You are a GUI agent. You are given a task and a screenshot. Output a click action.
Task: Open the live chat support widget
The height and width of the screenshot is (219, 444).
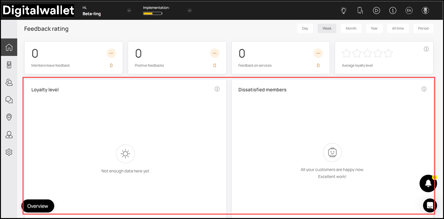coord(429,205)
